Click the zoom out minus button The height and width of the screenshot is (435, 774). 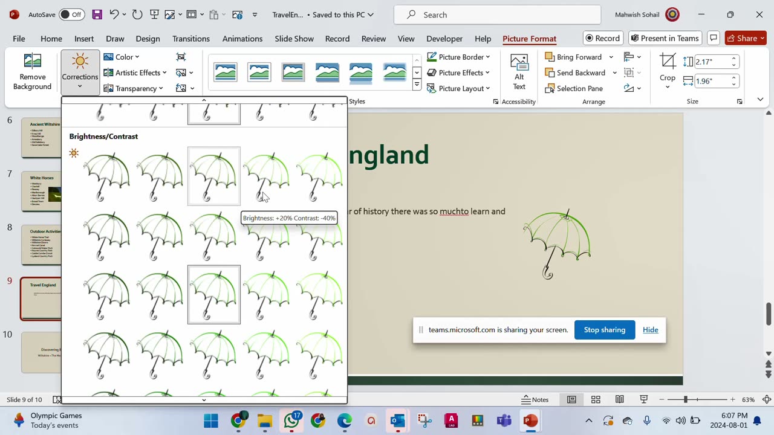pyautogui.click(x=662, y=399)
